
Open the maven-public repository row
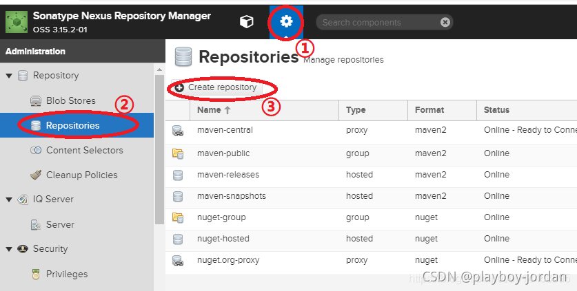point(372,155)
